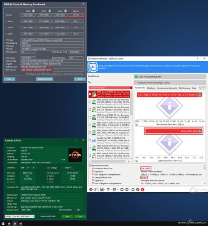The width and height of the screenshot is (208, 226).
Task: Click the copy results icon in Sandra toolbar
Action: point(96,189)
